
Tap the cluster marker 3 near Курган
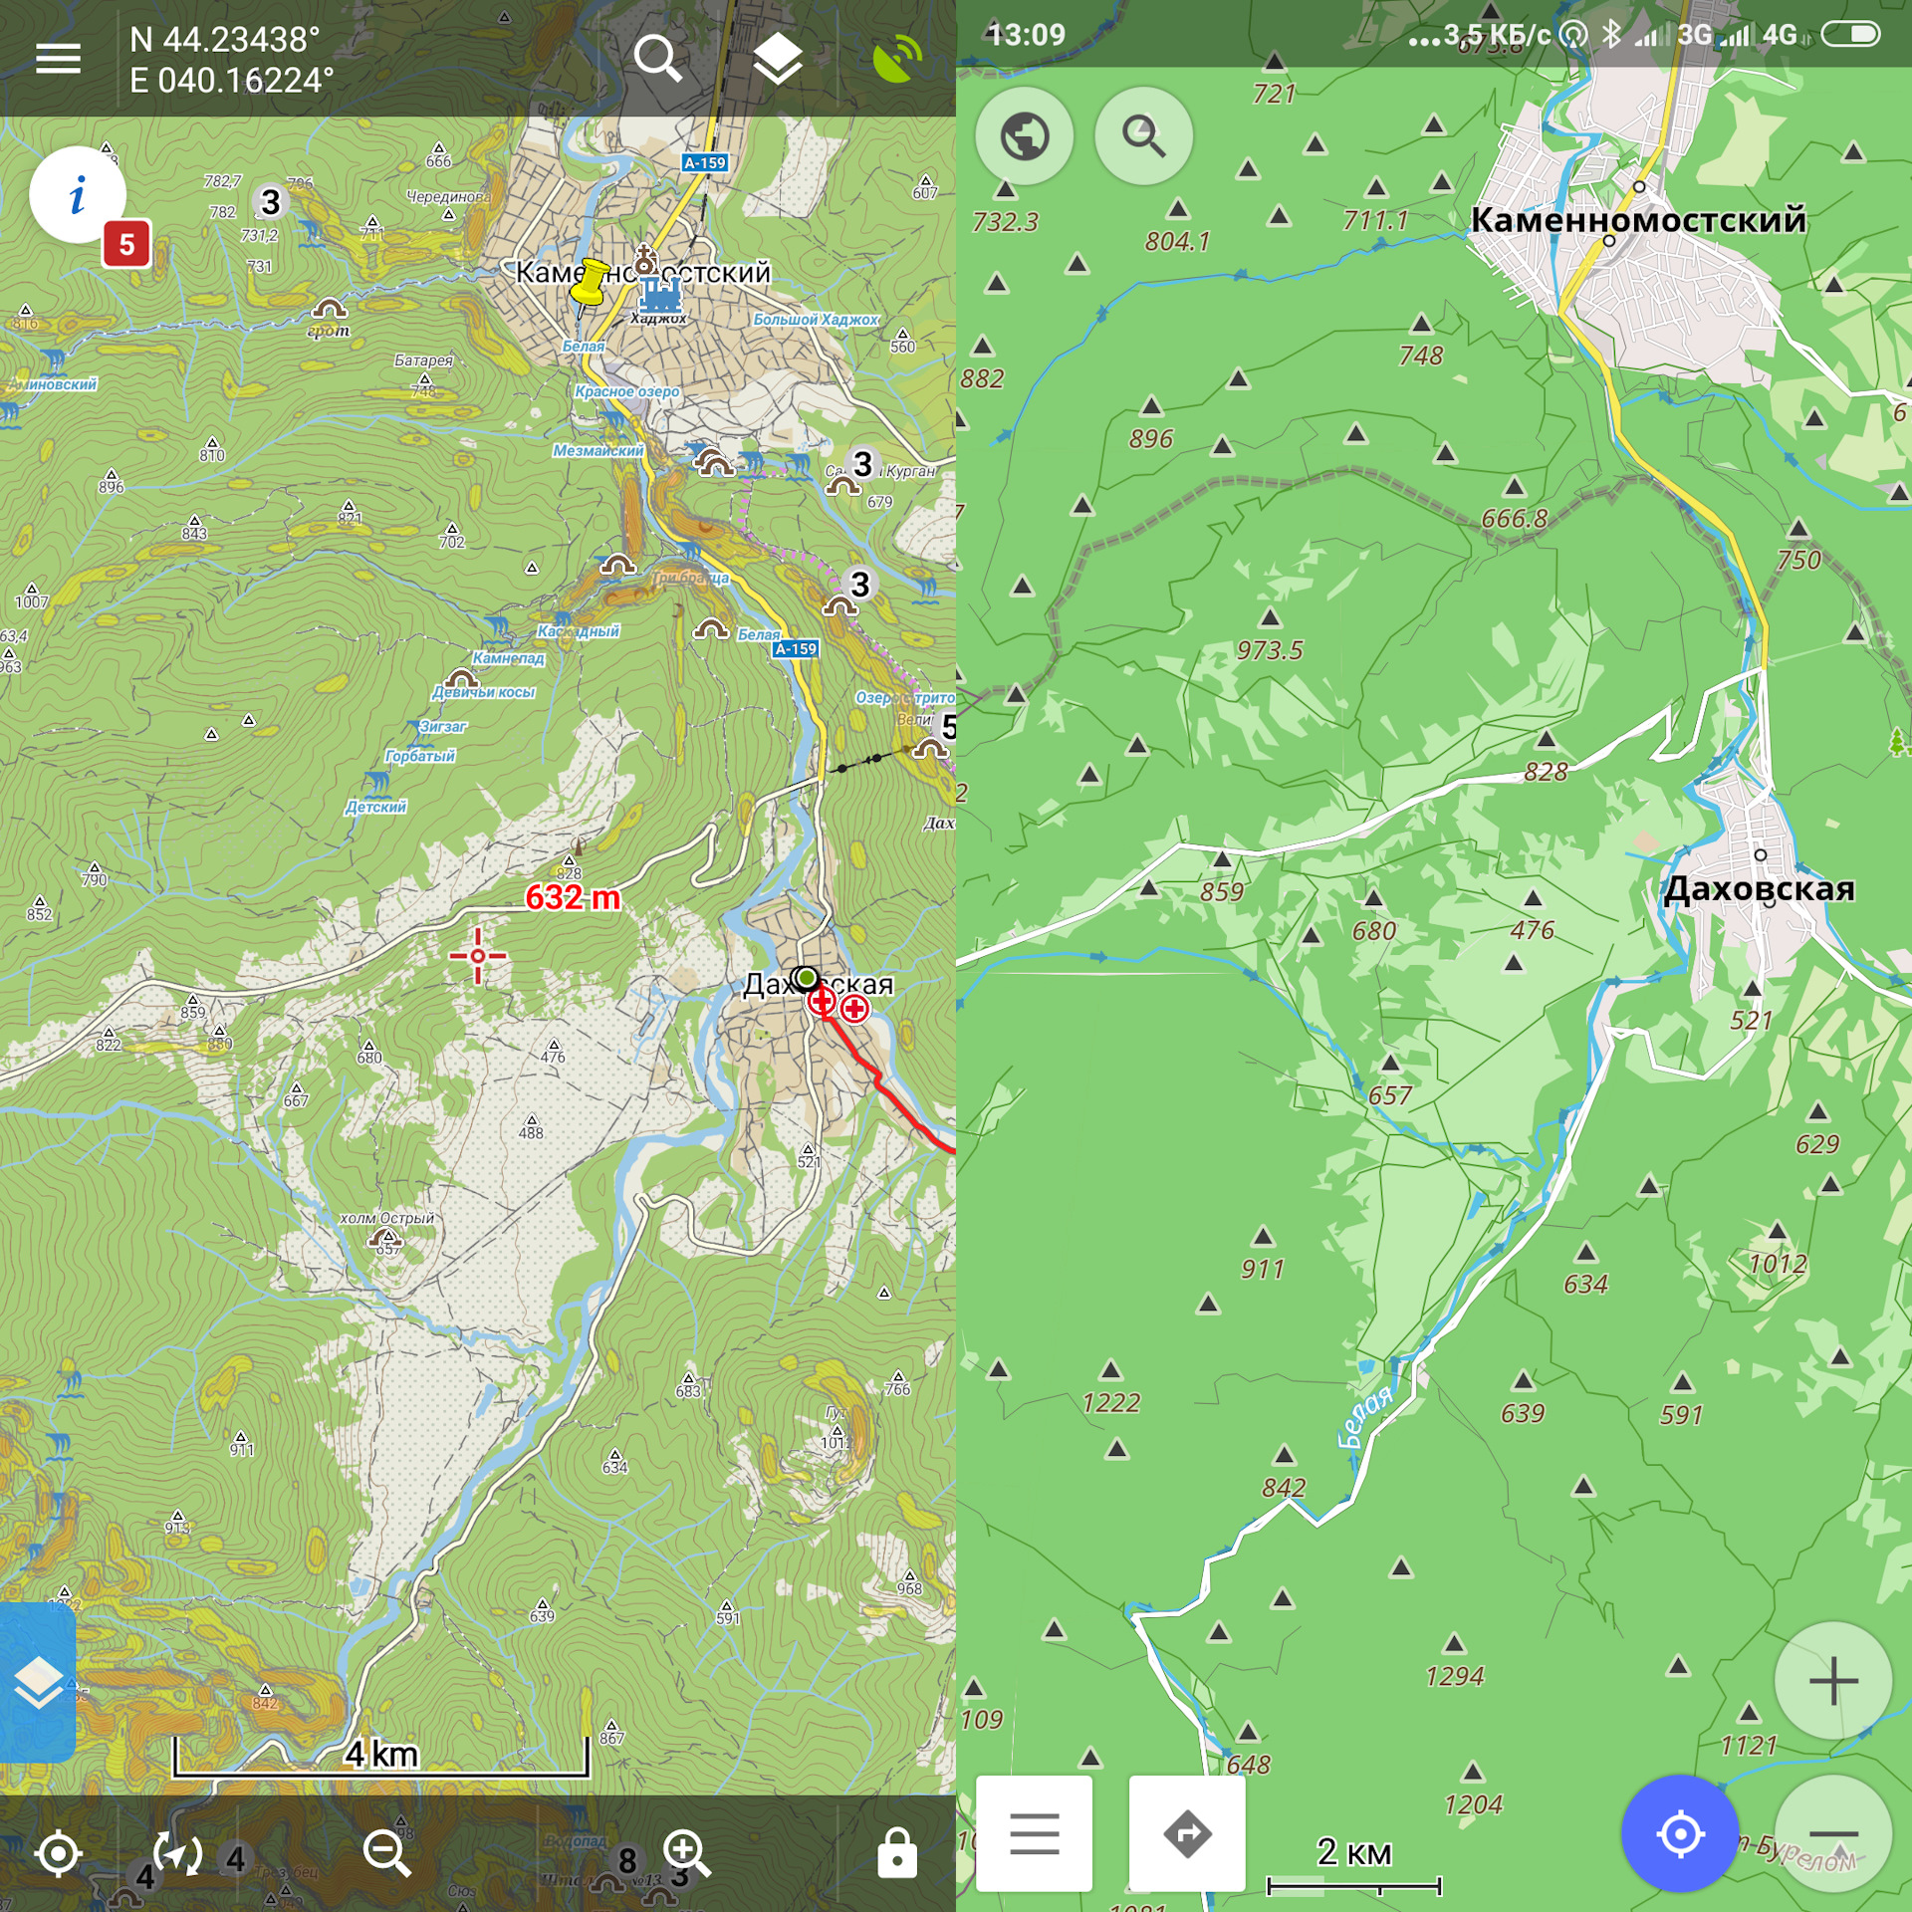tap(862, 464)
